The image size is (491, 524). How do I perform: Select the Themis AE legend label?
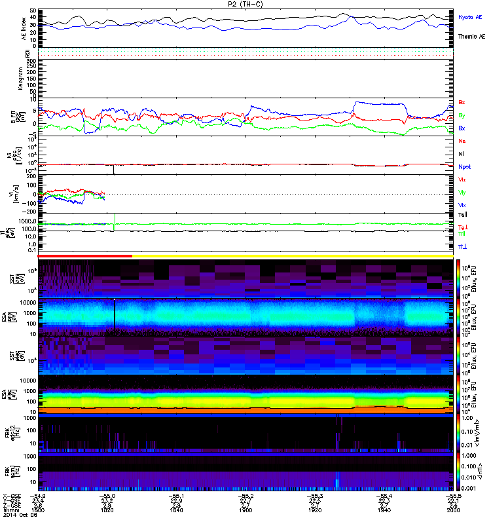pyautogui.click(x=471, y=37)
